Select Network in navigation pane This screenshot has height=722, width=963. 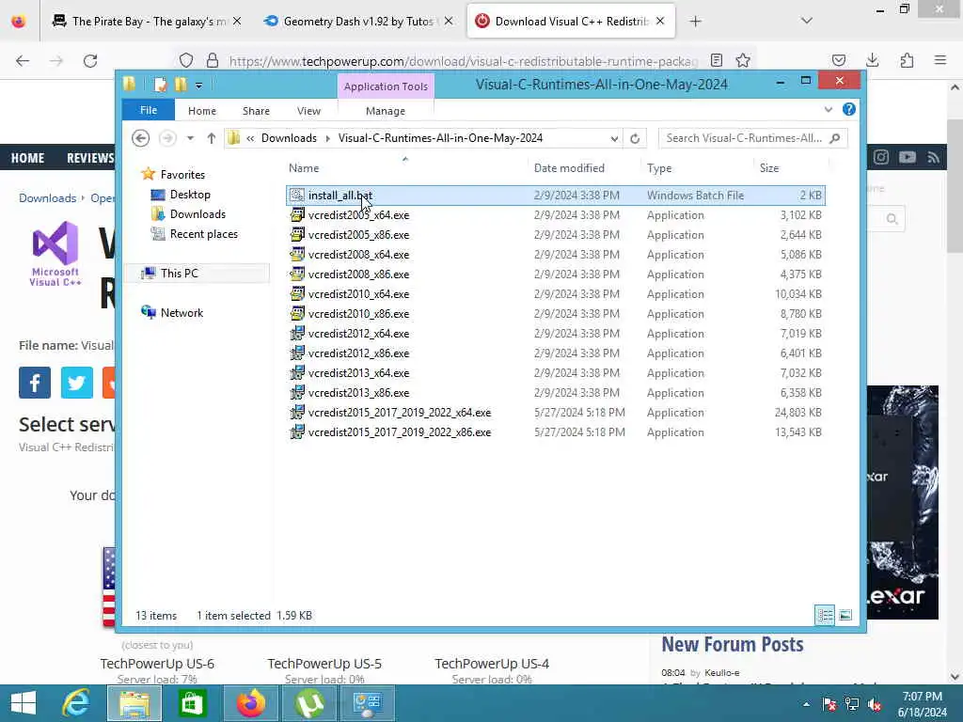pos(182,312)
